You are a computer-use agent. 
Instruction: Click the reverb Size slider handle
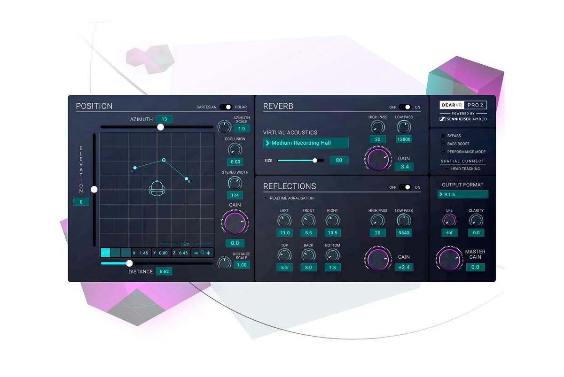[315, 160]
